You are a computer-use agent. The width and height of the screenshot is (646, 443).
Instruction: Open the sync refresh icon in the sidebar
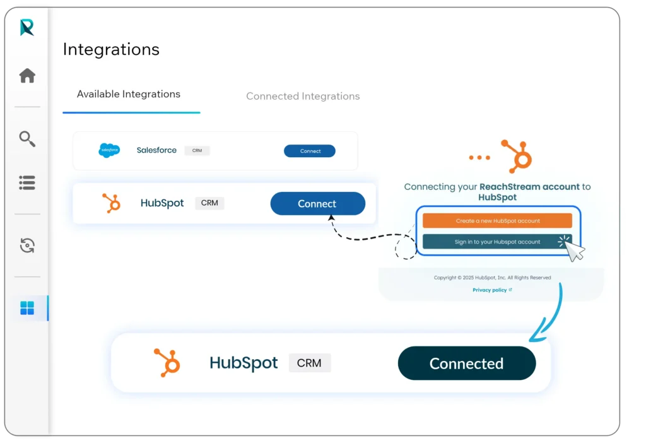[x=27, y=245]
